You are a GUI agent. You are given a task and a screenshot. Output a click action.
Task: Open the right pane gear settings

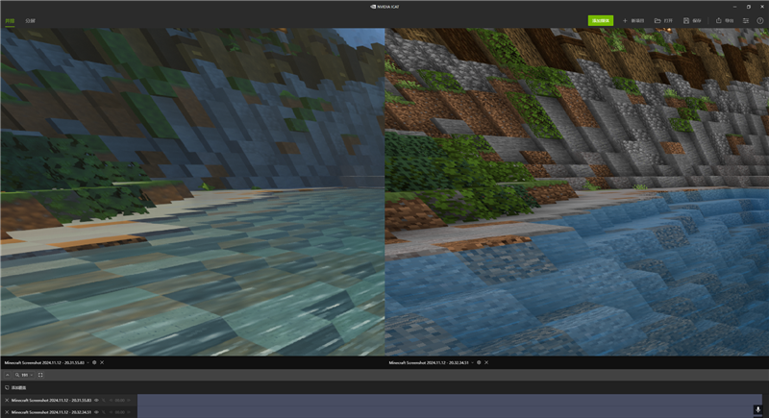point(479,363)
